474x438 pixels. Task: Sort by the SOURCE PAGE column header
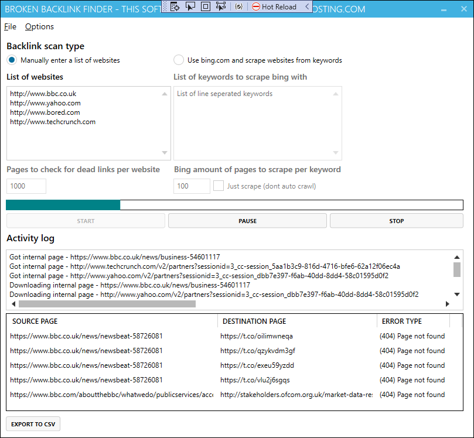click(112, 321)
